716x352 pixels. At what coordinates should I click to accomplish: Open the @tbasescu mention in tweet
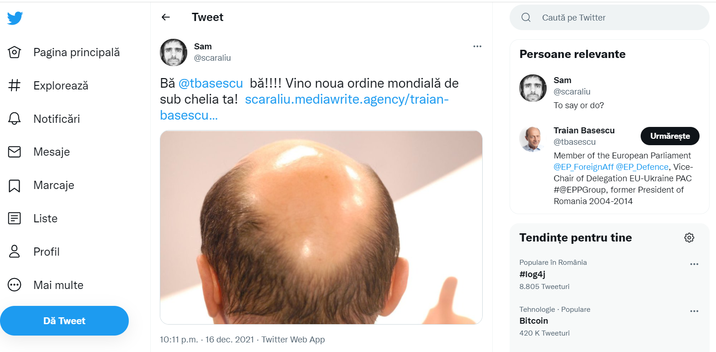tap(211, 84)
